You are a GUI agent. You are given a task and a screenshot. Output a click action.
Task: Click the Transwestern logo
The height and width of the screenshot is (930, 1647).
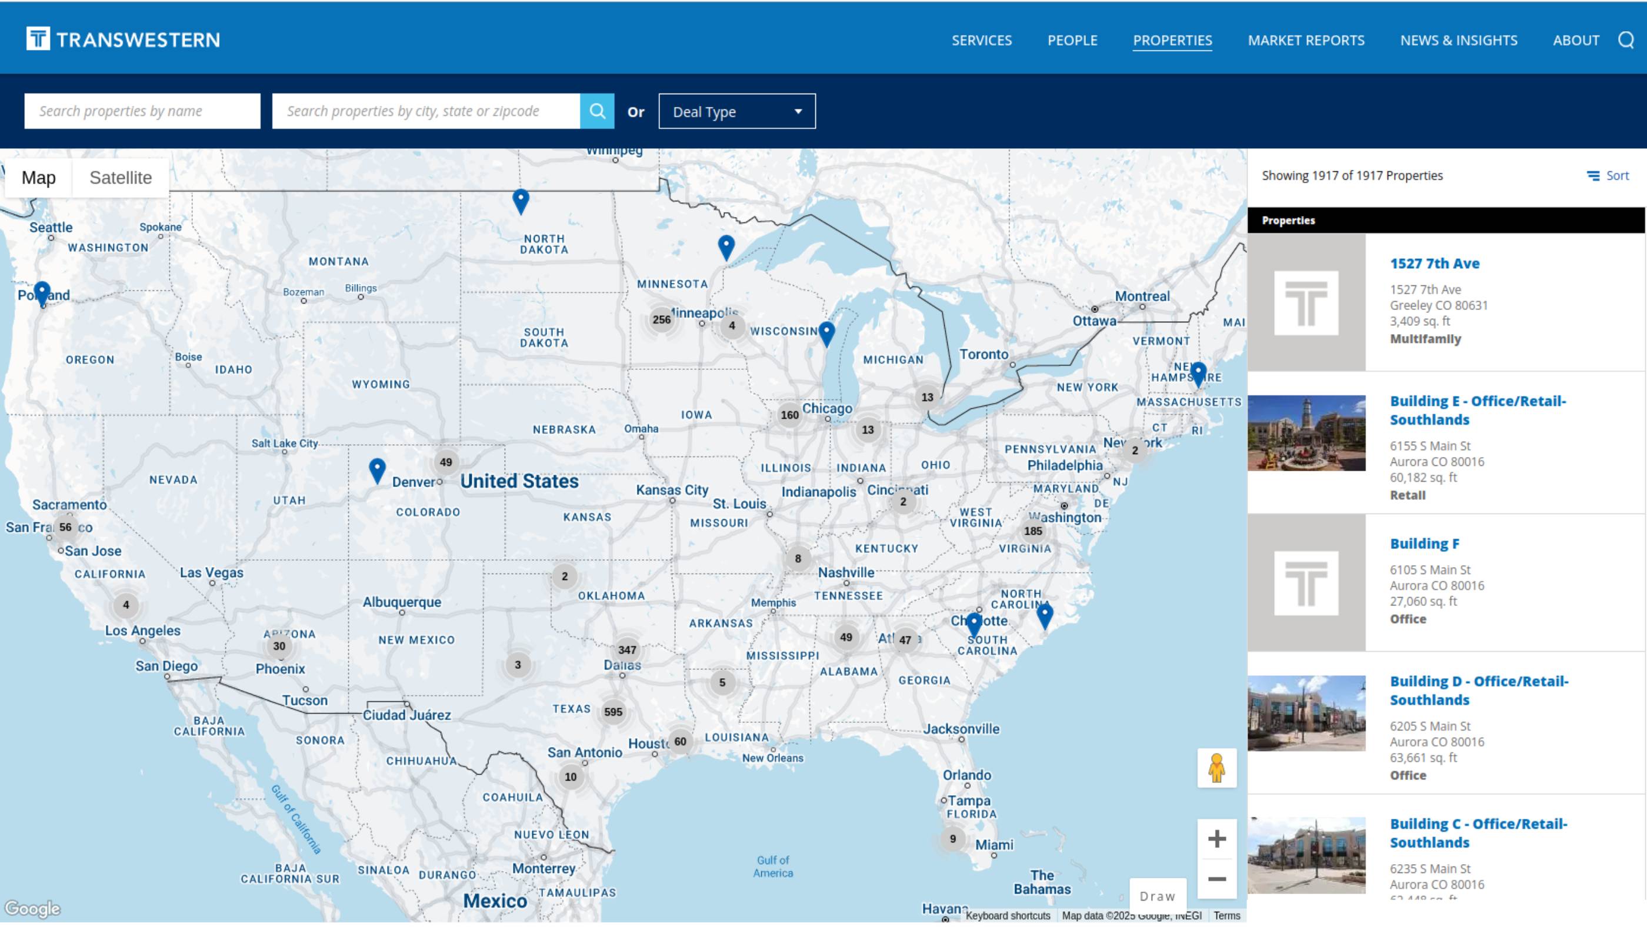(x=123, y=39)
